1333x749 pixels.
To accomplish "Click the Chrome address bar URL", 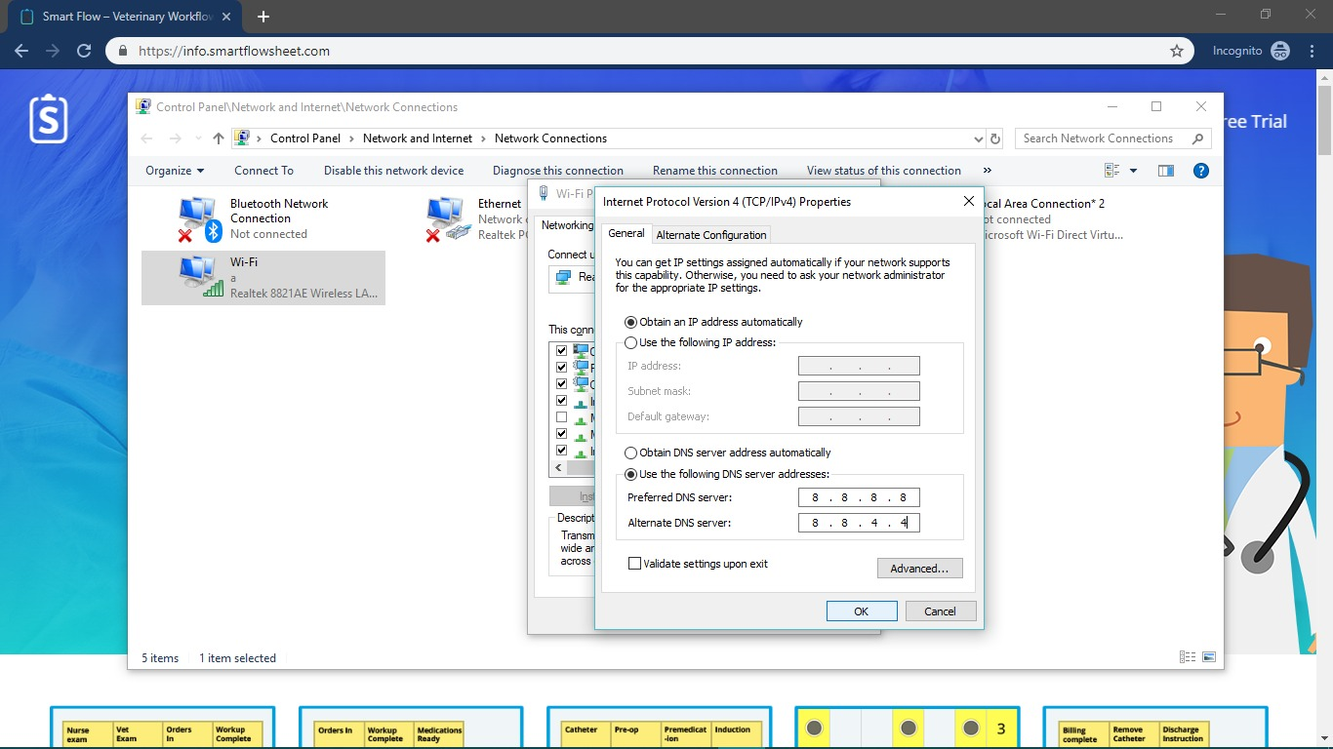I will [x=234, y=51].
